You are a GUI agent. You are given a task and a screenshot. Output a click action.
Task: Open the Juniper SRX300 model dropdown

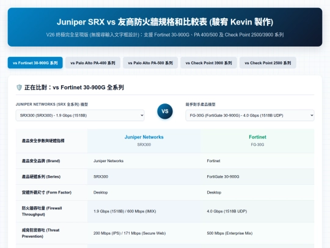[x=80, y=115]
